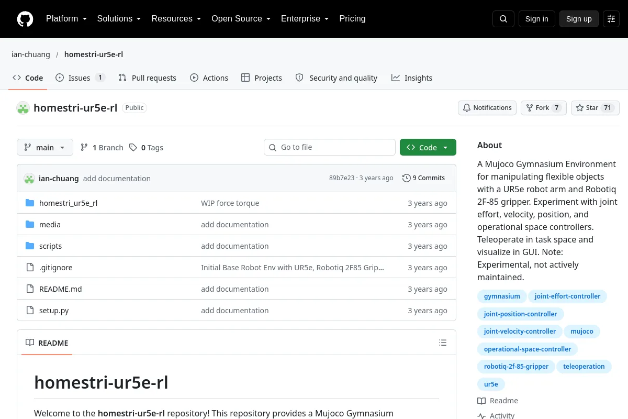
Task: Click in the Go to file field
Action: coord(330,148)
